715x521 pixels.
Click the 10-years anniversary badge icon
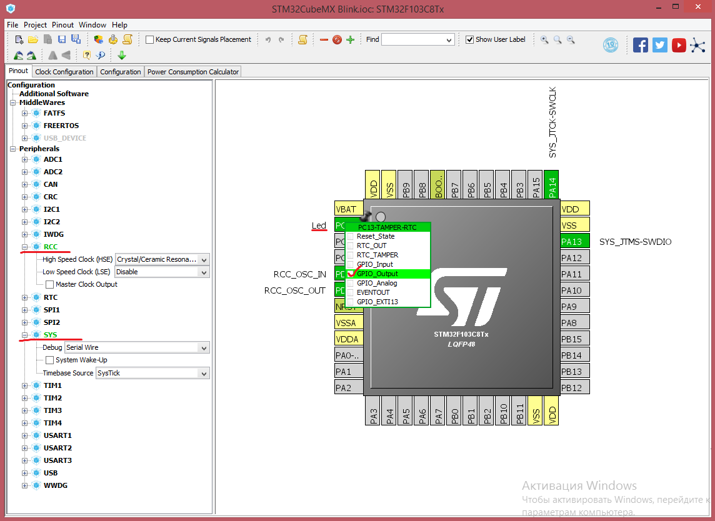(611, 45)
